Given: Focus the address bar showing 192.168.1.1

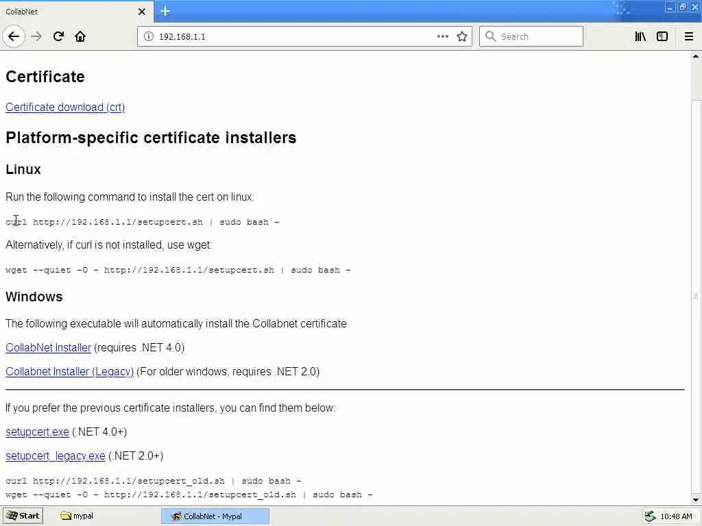Looking at the screenshot, I should 295,37.
